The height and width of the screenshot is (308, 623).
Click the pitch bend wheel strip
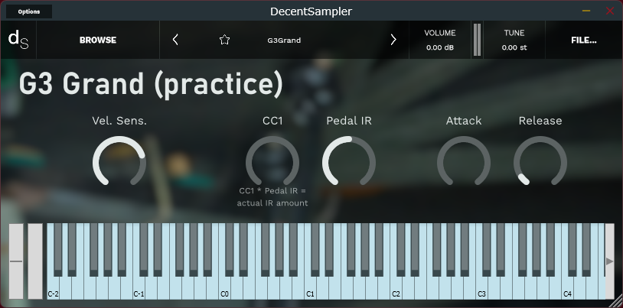16,261
